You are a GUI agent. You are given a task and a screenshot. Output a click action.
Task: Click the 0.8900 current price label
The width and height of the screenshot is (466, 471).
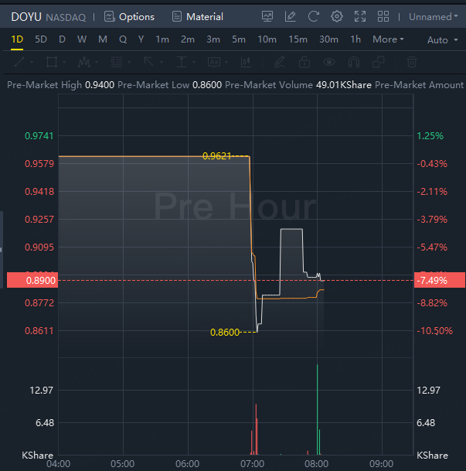click(x=32, y=280)
